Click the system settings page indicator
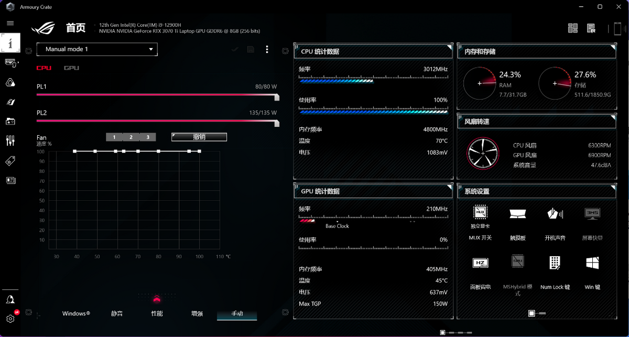Image resolution: width=629 pixels, height=337 pixels. (x=537, y=313)
